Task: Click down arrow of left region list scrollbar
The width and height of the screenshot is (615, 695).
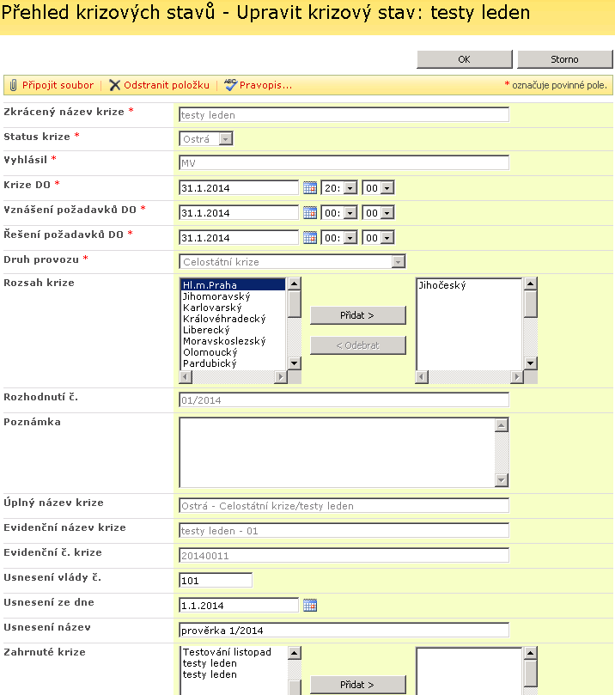Action: (294, 363)
